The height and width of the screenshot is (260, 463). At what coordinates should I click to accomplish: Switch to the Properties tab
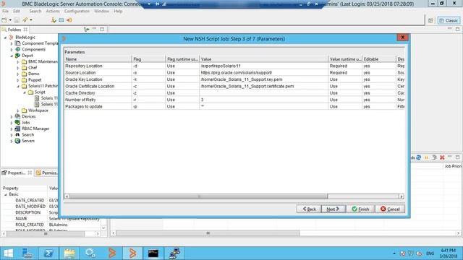[16, 173]
